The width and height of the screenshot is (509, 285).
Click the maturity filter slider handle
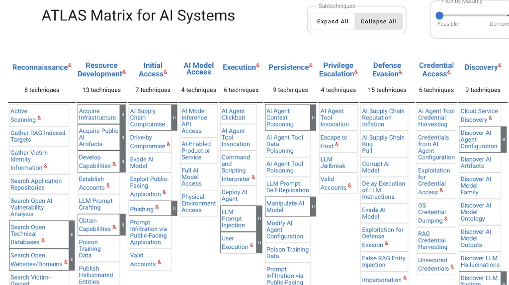point(439,15)
